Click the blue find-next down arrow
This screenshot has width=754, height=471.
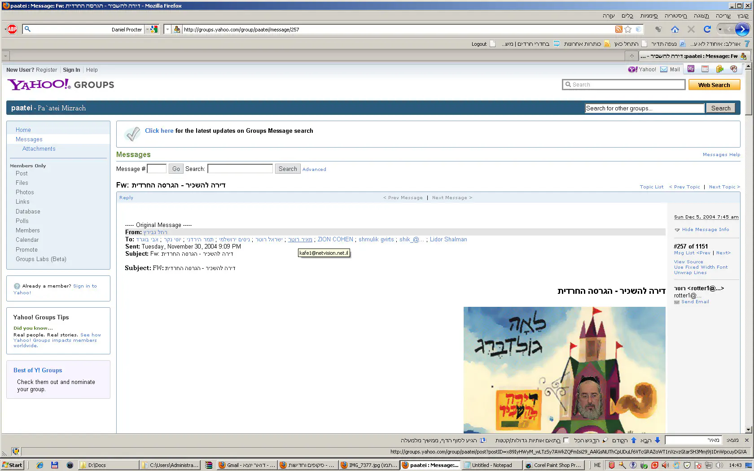658,440
